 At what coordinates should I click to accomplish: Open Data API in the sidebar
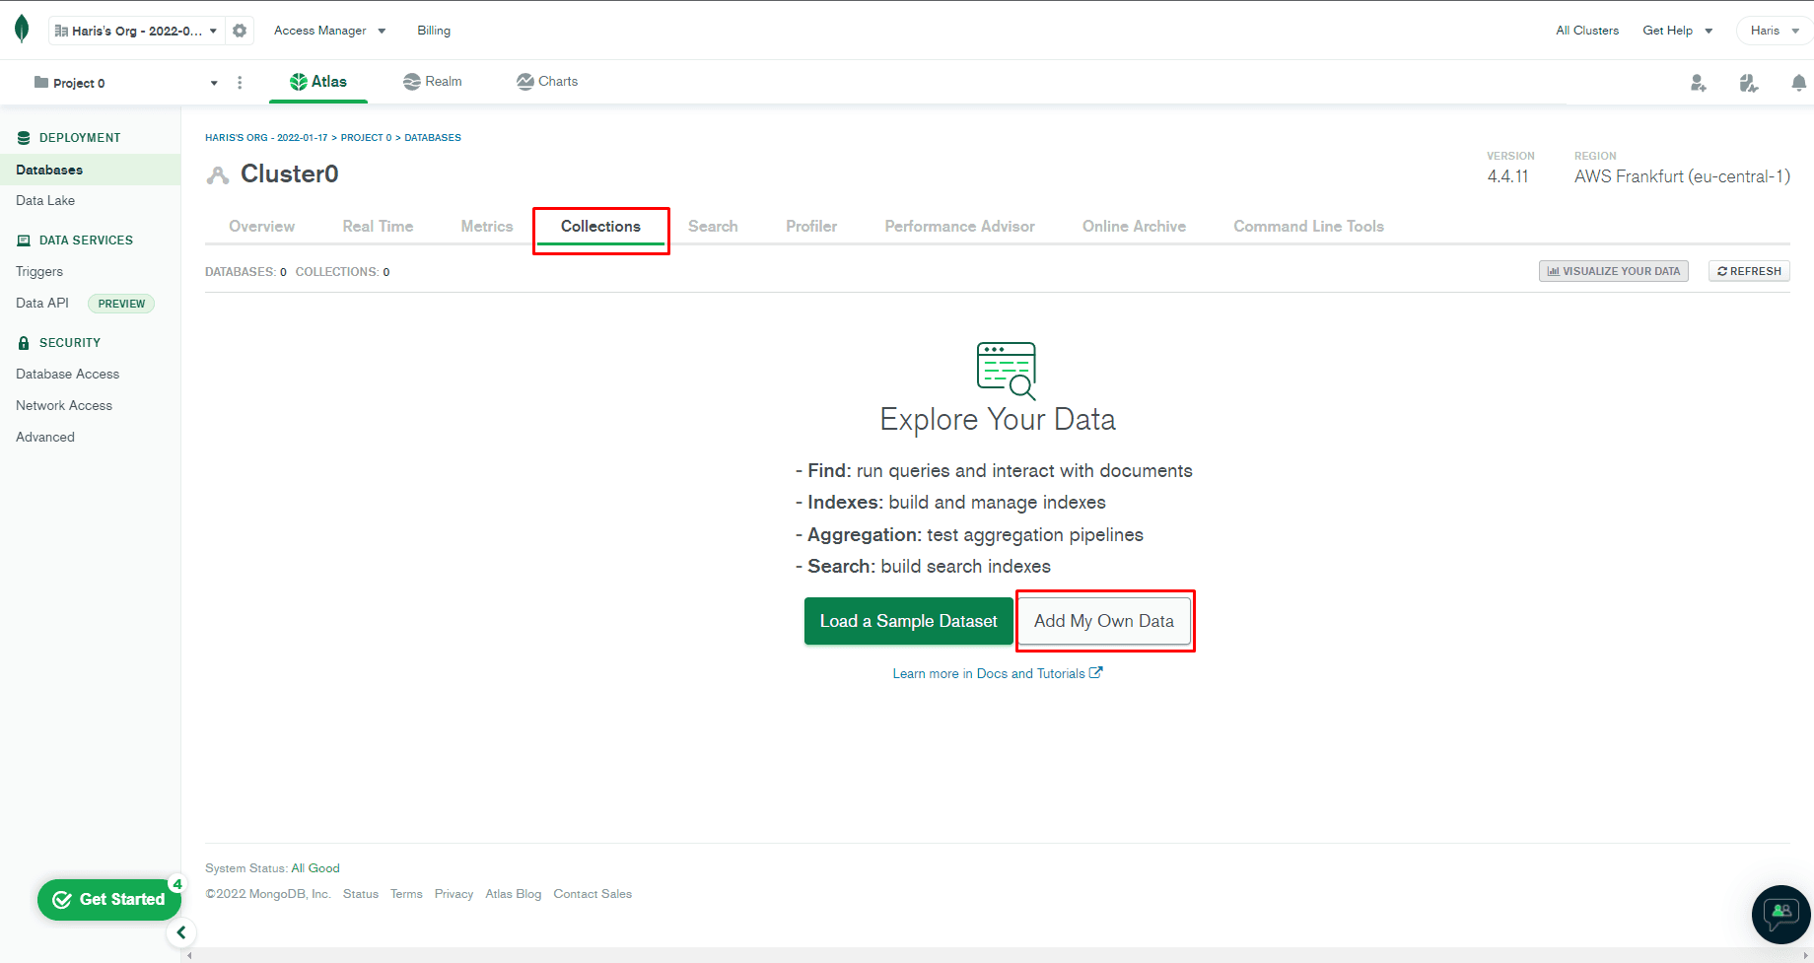click(x=42, y=303)
